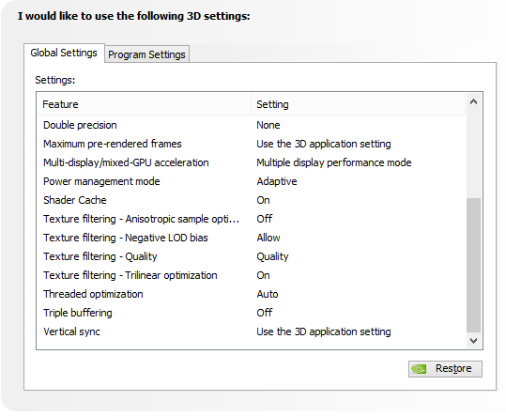Switch to the Program Settings tab
The height and width of the screenshot is (416, 506).
point(146,54)
